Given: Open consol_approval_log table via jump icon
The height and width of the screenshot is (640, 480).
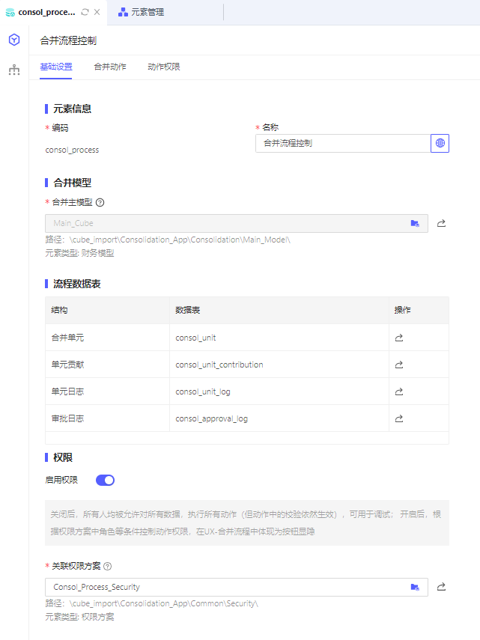Looking at the screenshot, I should coord(399,418).
